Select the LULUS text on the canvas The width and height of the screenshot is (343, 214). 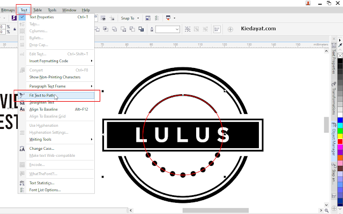coord(183,135)
